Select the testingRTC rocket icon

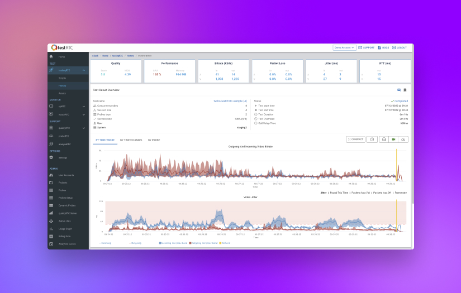(51, 70)
